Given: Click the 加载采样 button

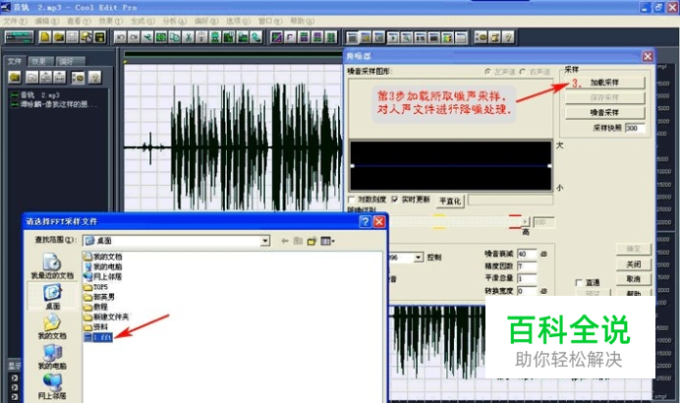Looking at the screenshot, I should (605, 83).
